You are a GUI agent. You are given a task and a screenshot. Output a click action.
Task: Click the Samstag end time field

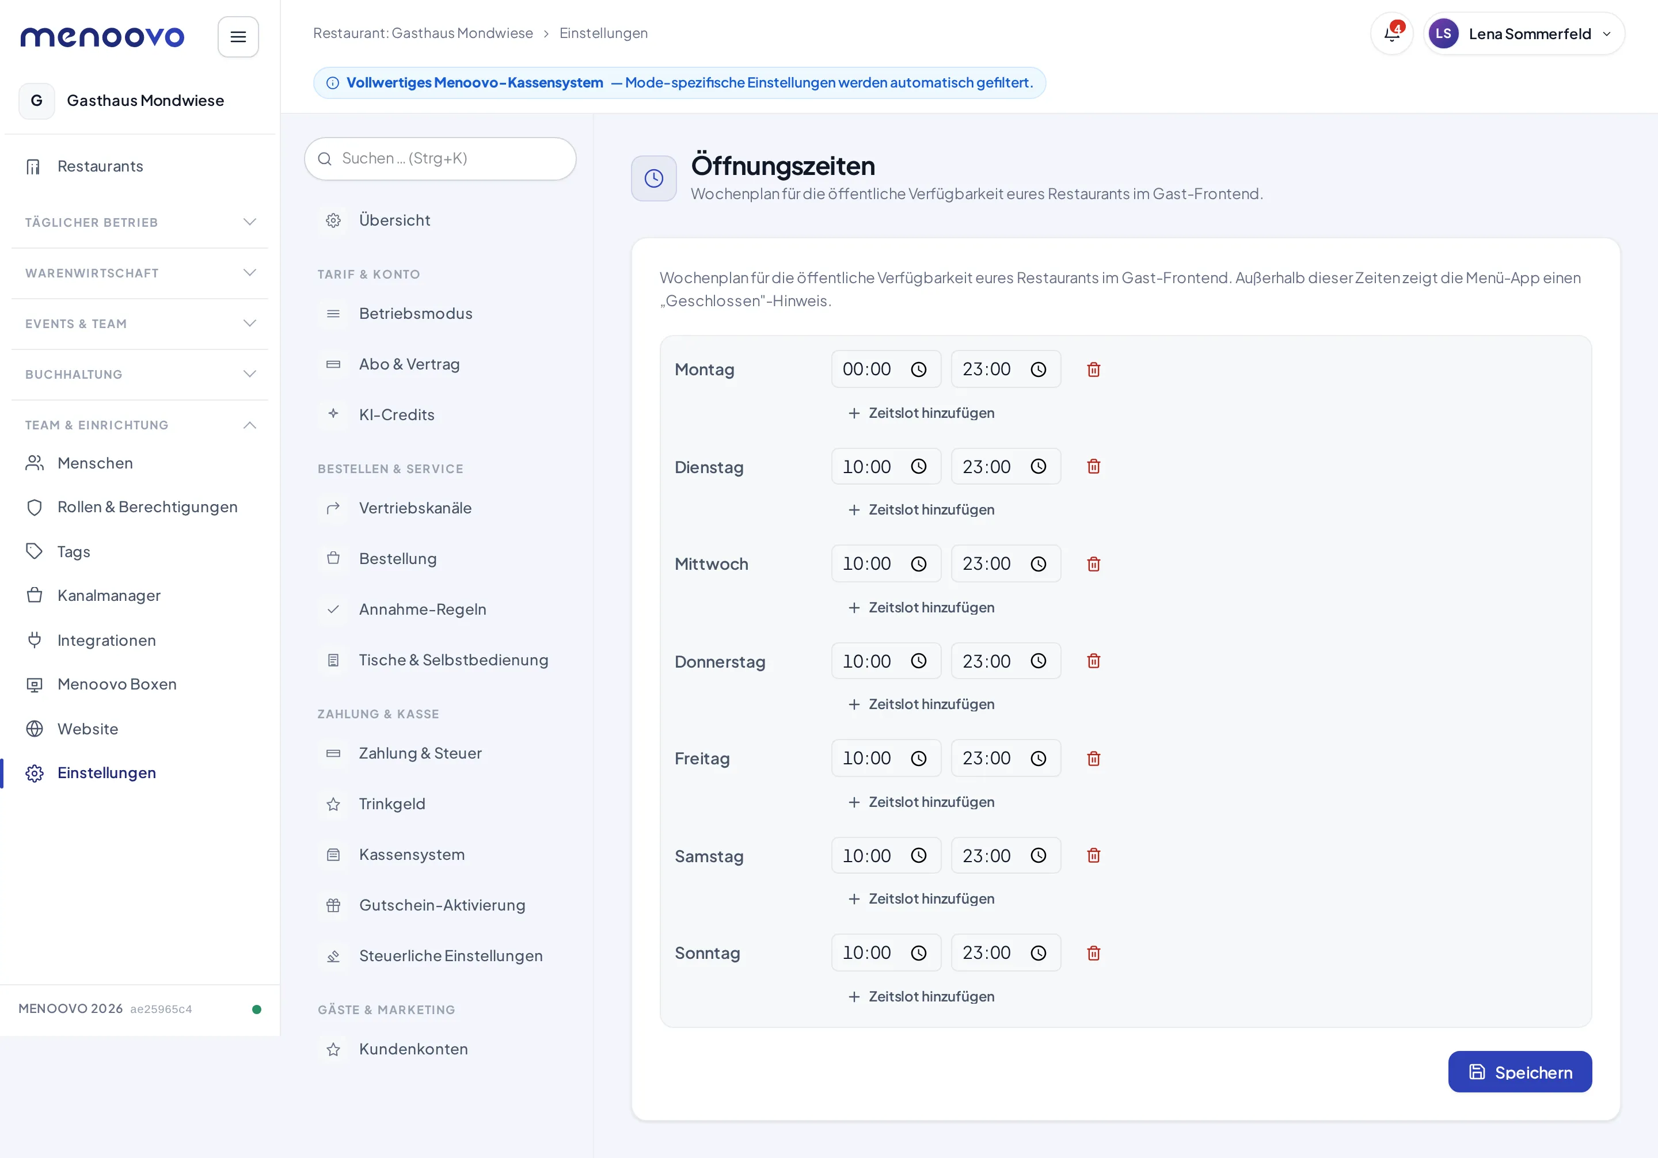tap(1006, 855)
